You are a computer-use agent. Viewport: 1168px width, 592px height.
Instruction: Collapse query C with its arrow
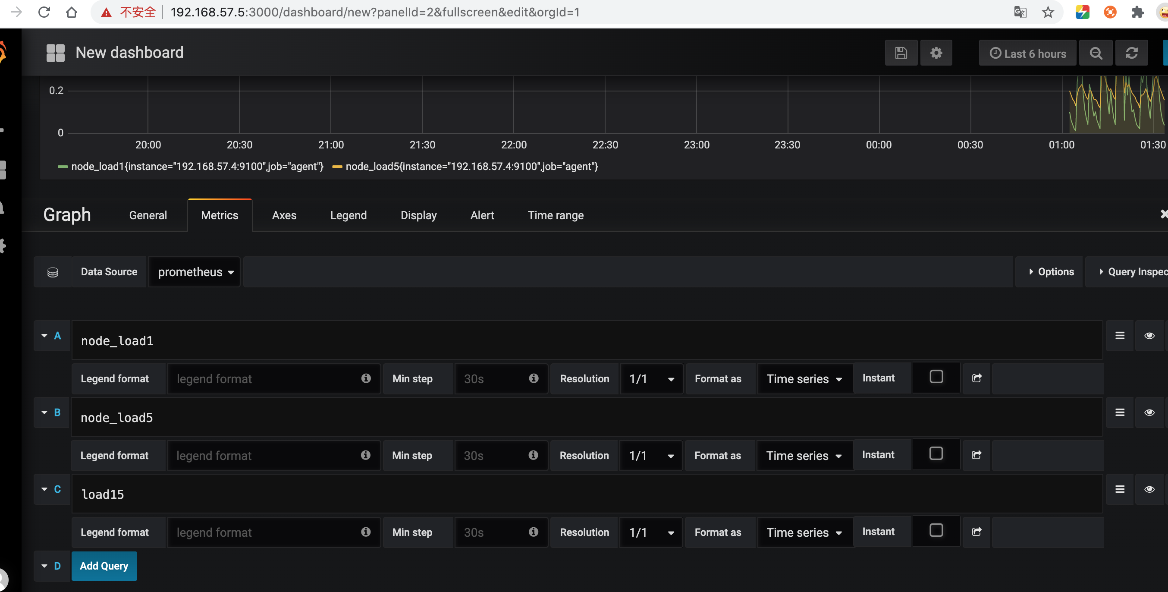click(44, 489)
